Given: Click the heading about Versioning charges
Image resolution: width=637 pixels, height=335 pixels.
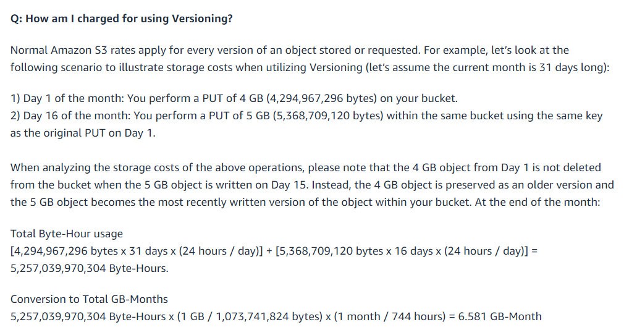Looking at the screenshot, I should (x=122, y=19).
